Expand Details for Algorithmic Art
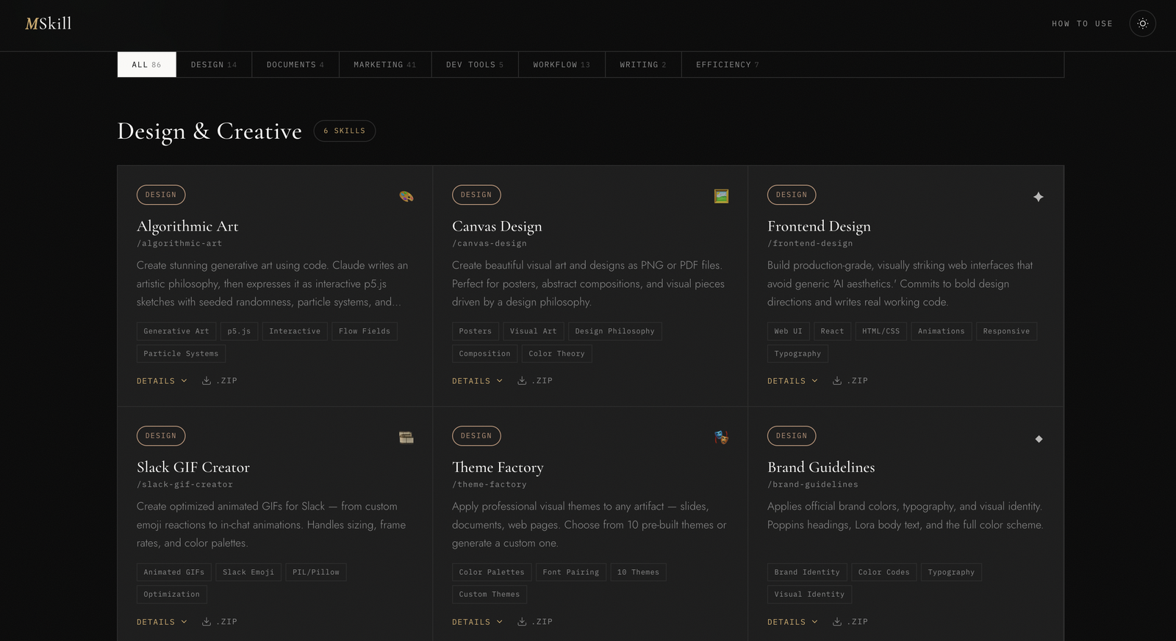The image size is (1176, 641). [162, 381]
